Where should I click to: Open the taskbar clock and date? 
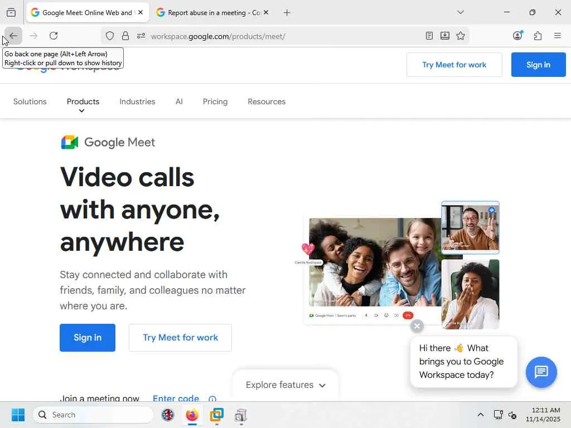click(x=543, y=415)
